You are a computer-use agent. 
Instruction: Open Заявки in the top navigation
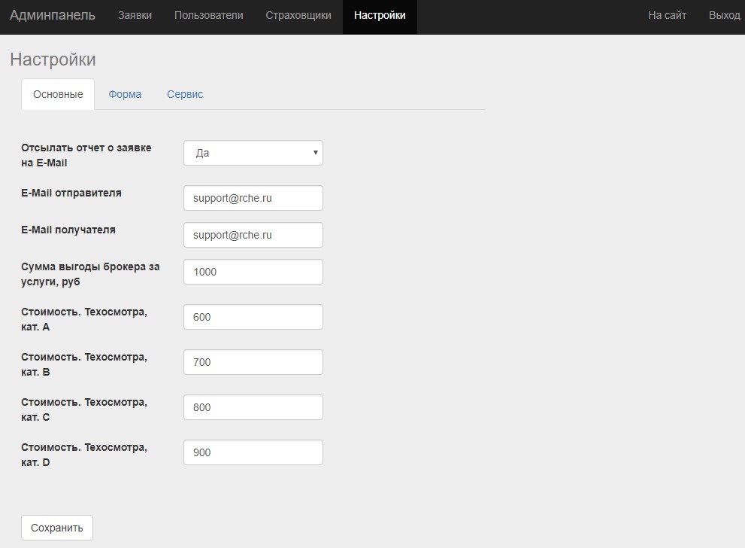(135, 15)
